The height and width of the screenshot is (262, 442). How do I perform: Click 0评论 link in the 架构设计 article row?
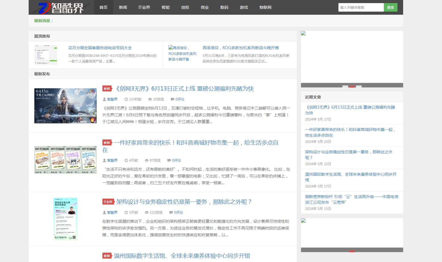point(178,212)
